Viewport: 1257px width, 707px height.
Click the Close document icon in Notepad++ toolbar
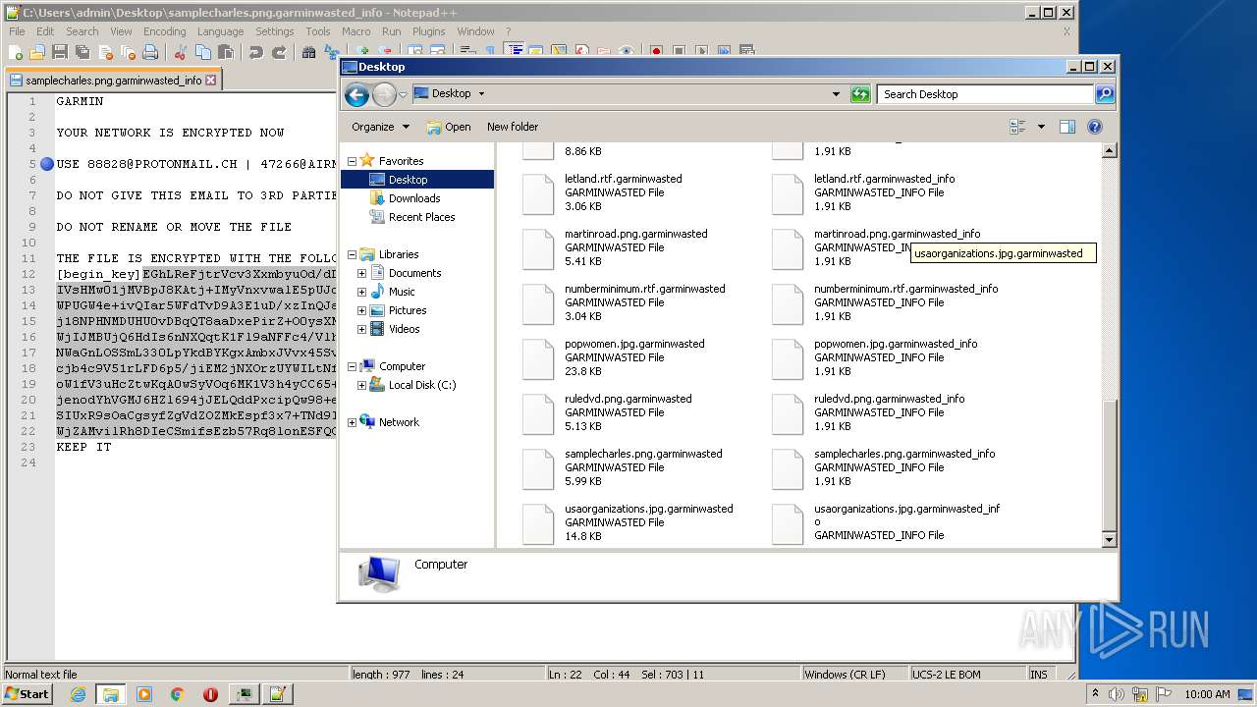pyautogui.click(x=105, y=52)
